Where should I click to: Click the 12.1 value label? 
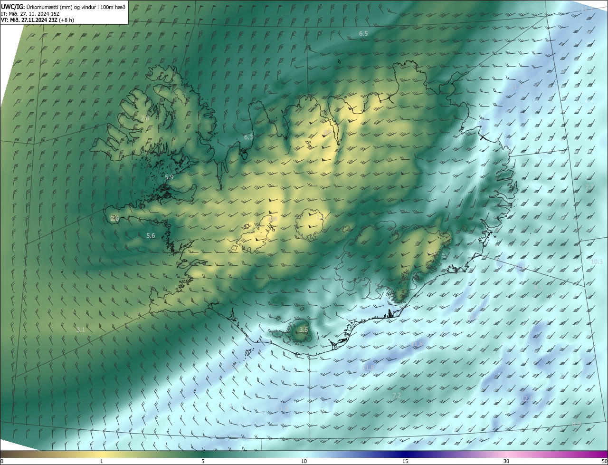[526, 398]
